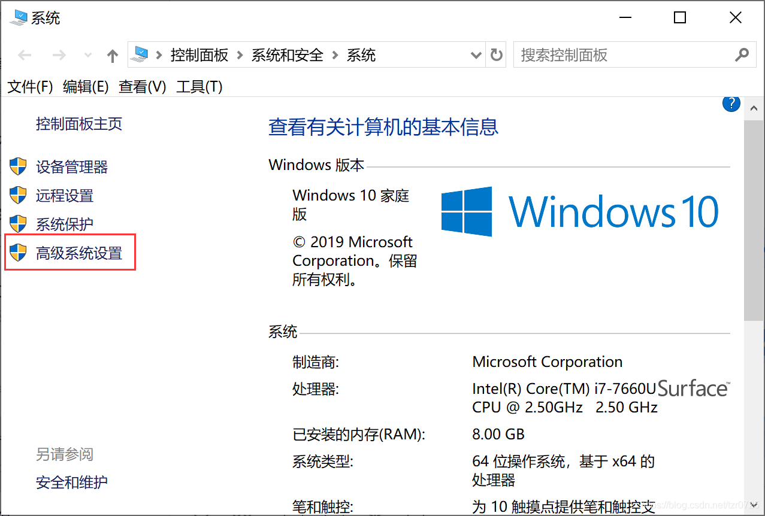765x516 pixels.
Task: Minimize the 系统 window
Action: point(624,18)
